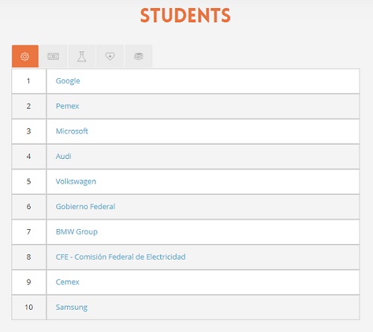Select the Cemex link
Screen dimensions: 373x332
(x=67, y=282)
